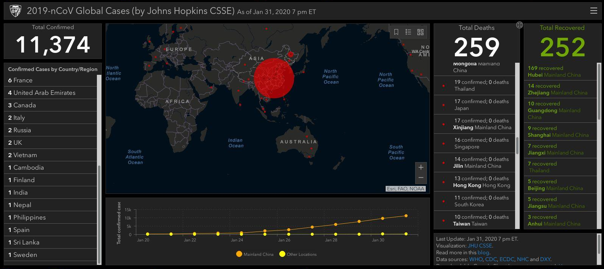
Task: Select Jilin Mainland China entry
Action: pos(474,162)
